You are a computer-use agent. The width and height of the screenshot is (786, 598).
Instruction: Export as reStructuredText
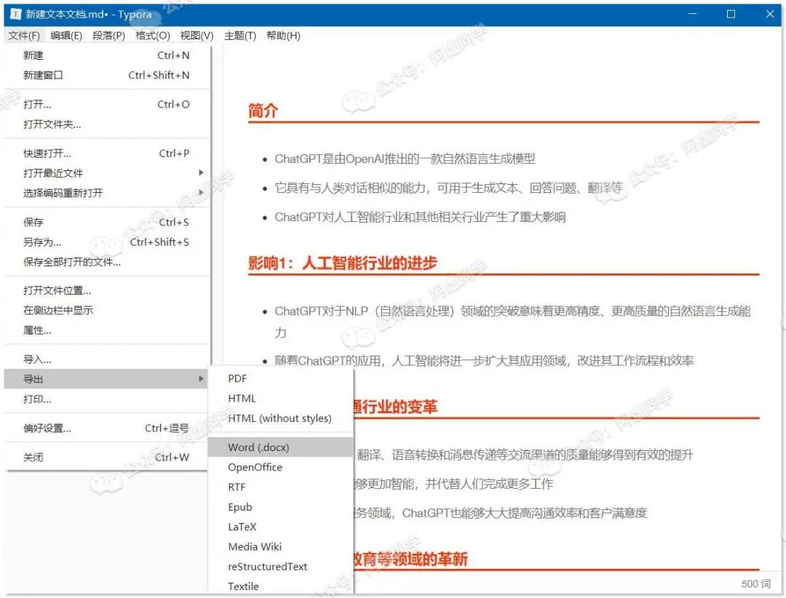coord(281,567)
